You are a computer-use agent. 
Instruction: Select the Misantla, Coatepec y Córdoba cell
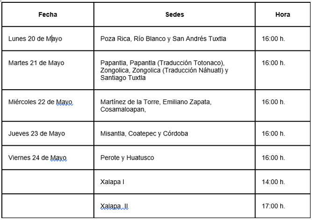[144, 134]
